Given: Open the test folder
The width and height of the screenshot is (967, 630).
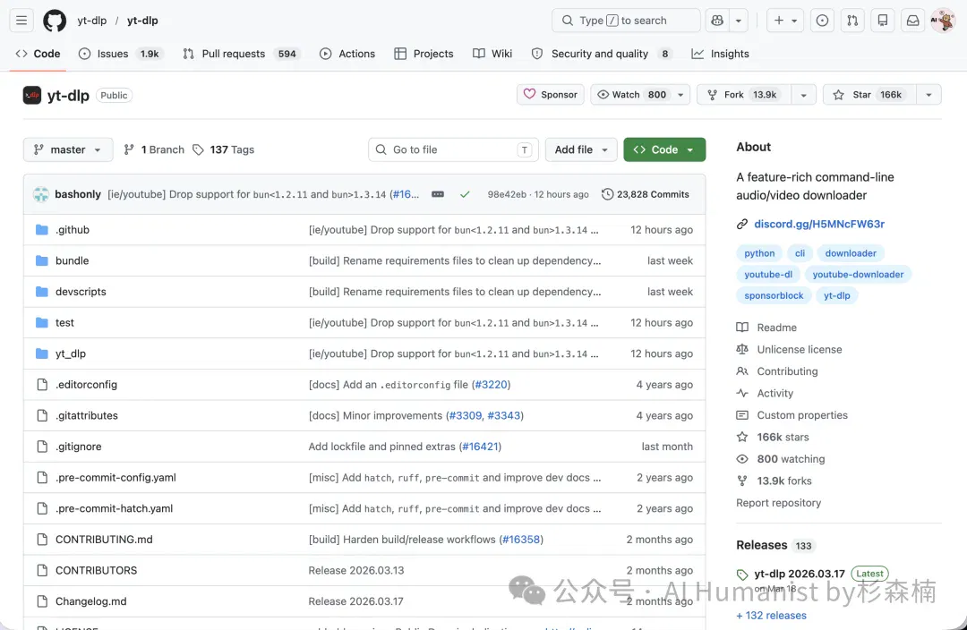Looking at the screenshot, I should click(x=64, y=322).
